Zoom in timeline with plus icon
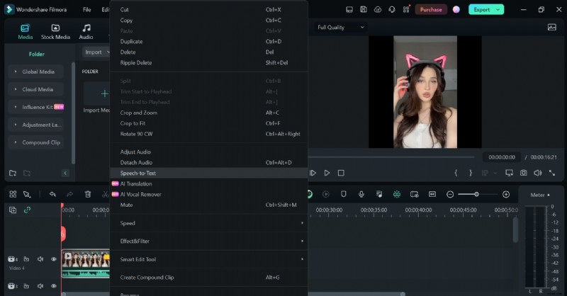567x296 pixels. click(506, 195)
